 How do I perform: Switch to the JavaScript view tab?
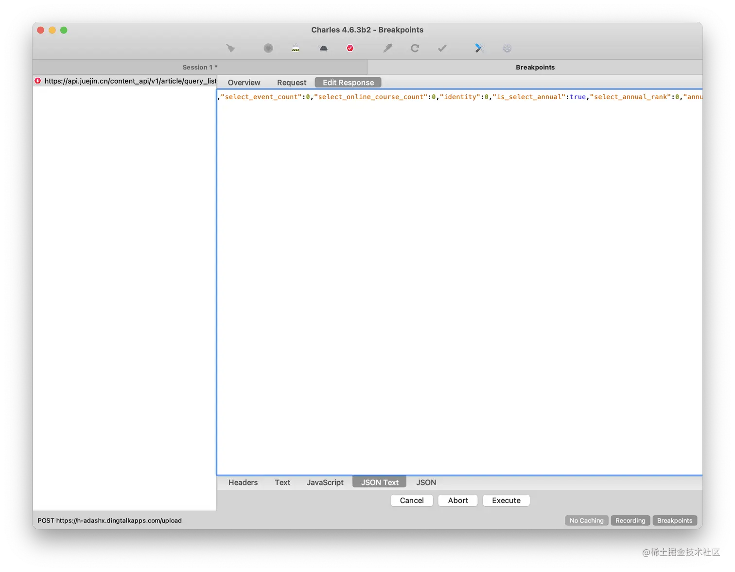click(x=325, y=483)
